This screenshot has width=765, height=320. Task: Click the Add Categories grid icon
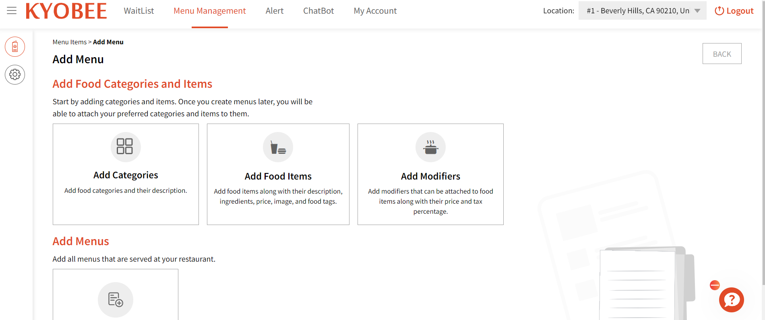click(x=125, y=147)
